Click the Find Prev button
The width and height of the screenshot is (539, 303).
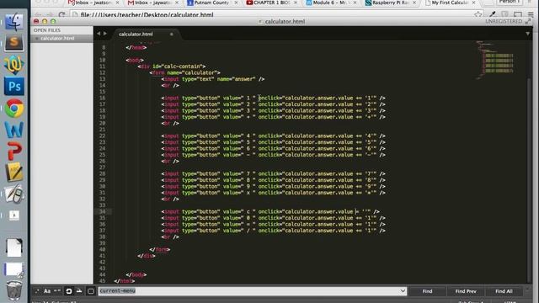tap(466, 291)
